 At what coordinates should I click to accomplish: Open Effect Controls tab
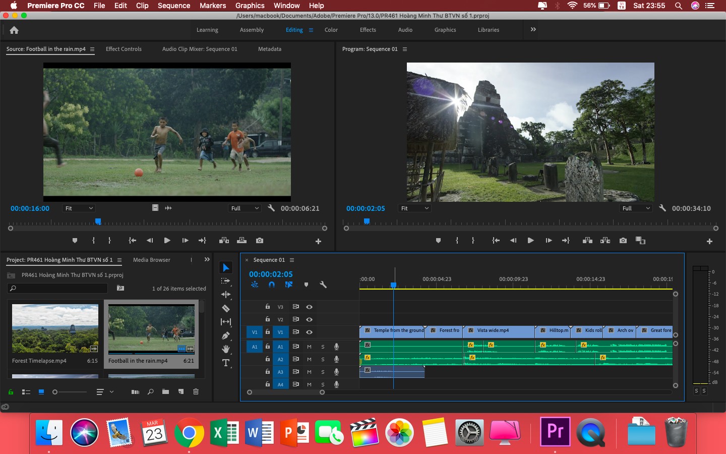click(124, 49)
